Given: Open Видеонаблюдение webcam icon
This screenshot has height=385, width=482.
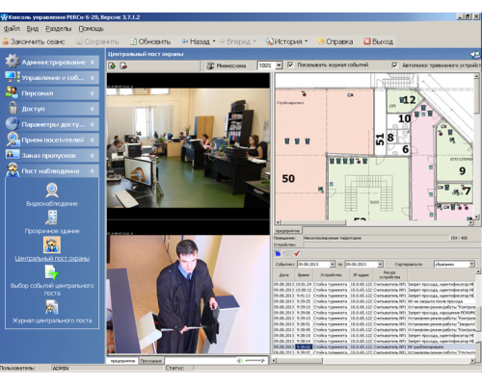Looking at the screenshot, I should (52, 191).
